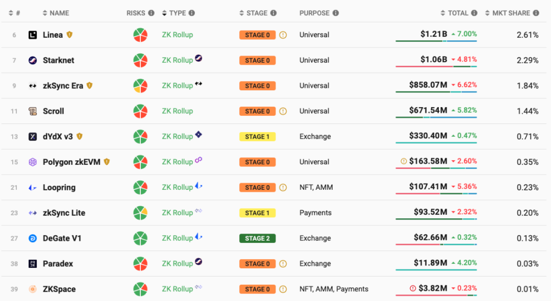
Task: Click the STAGE 2 badge for DeGate V1
Action: click(257, 238)
